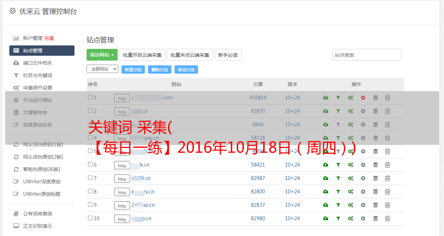Click http button in row 7
The height and width of the screenshot is (236, 444).
pos(122,179)
